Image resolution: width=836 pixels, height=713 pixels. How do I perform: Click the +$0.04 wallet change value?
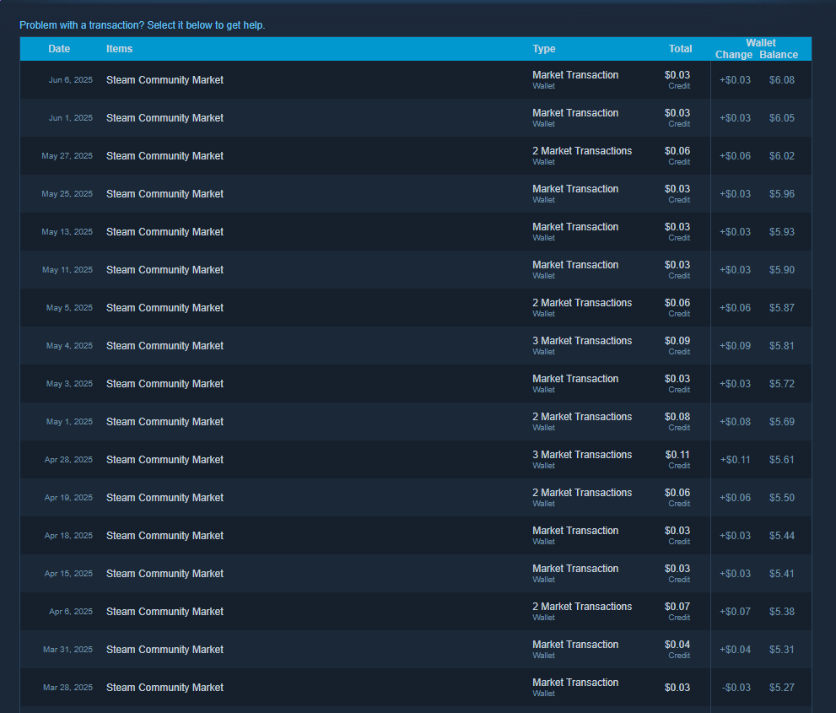[736, 650]
